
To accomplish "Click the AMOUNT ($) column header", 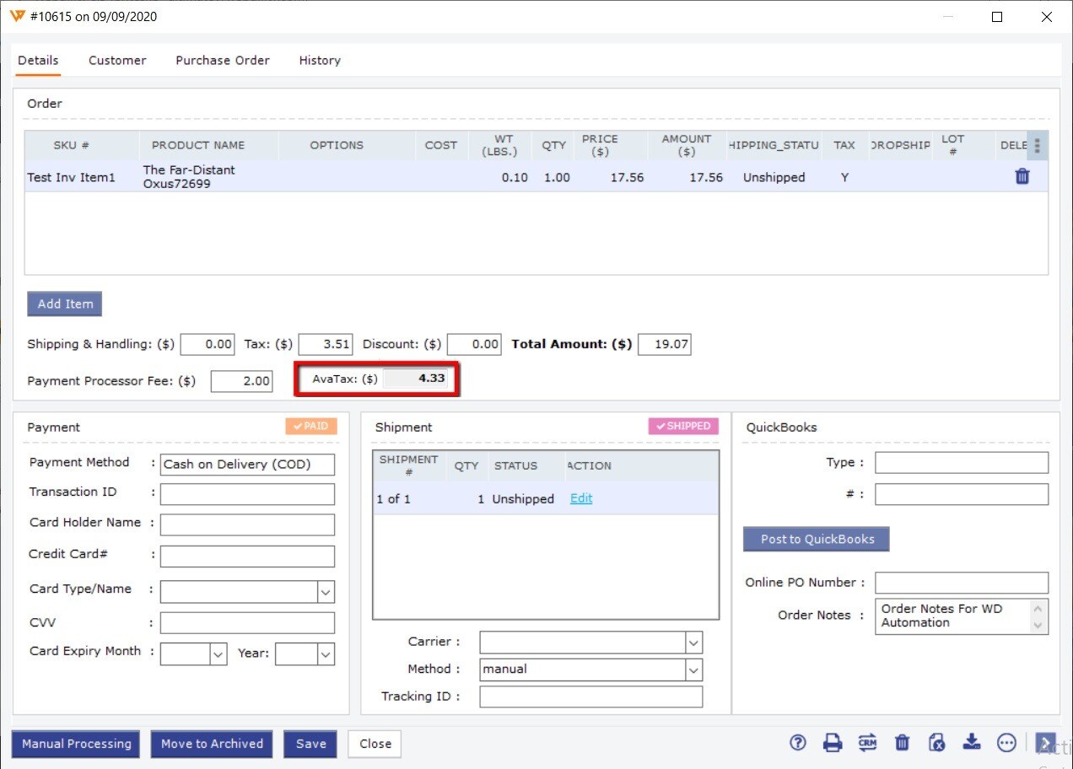I will tap(687, 145).
